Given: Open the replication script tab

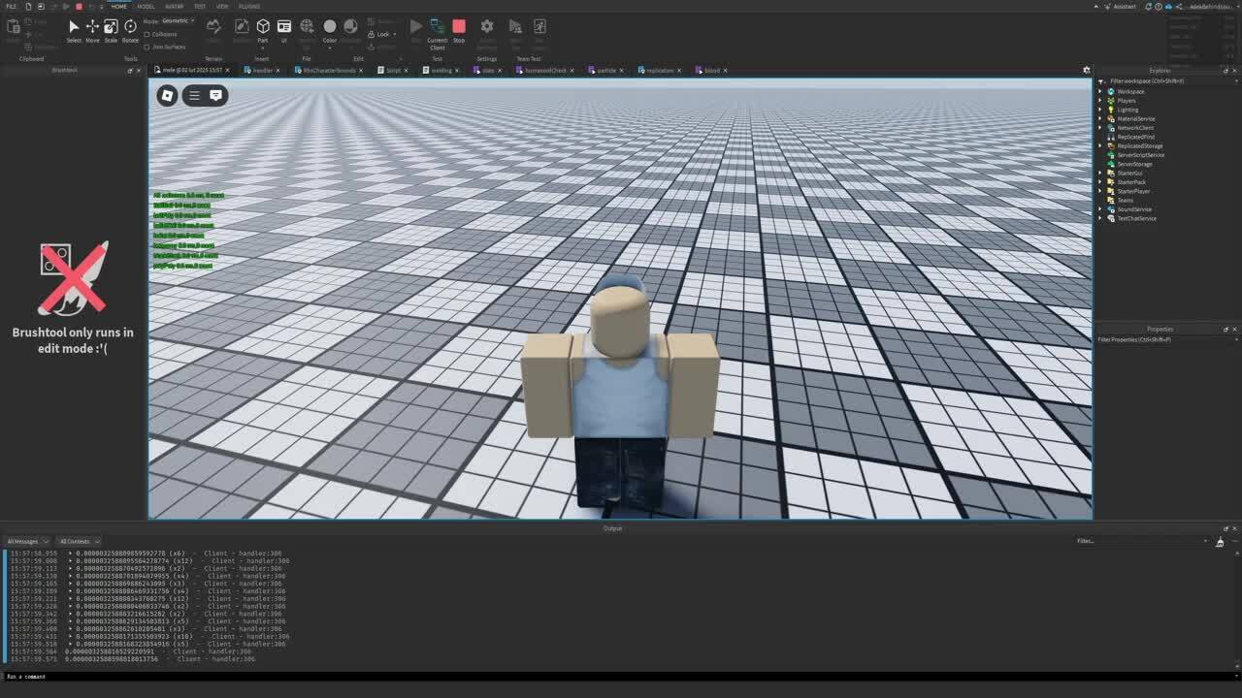Looking at the screenshot, I should click(660, 70).
